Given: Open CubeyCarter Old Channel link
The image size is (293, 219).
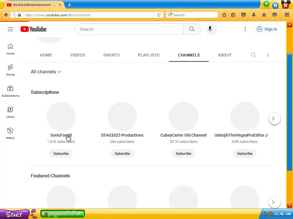Looking at the screenshot, I should [183, 135].
